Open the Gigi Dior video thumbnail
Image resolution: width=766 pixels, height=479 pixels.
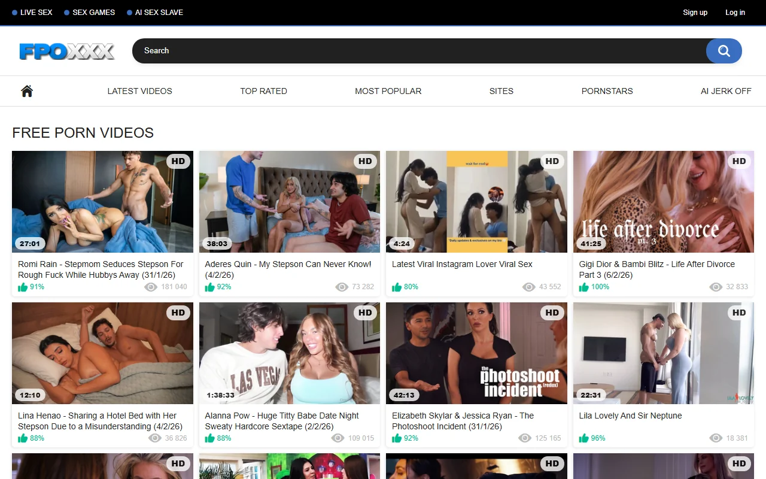click(663, 201)
